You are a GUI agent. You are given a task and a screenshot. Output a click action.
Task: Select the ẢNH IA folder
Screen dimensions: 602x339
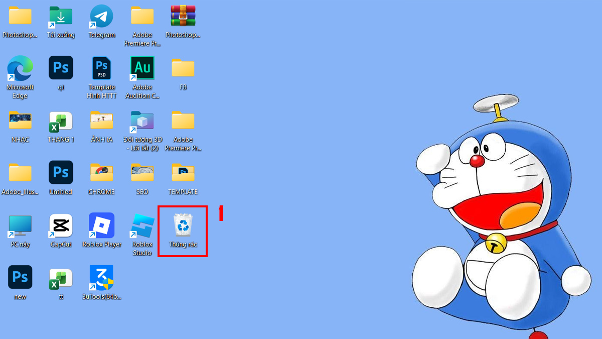pos(101,121)
